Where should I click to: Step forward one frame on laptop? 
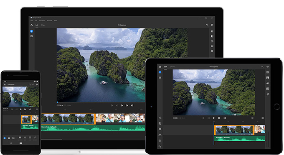click(x=127, y=105)
